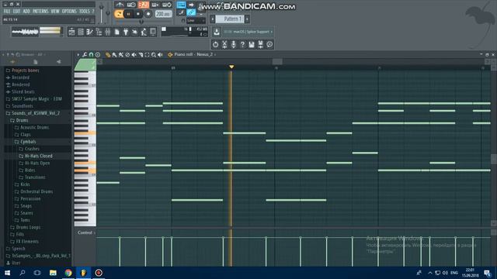The image size is (497, 279).
Task: Open the Plugin picker plug icon
Action: point(126,32)
